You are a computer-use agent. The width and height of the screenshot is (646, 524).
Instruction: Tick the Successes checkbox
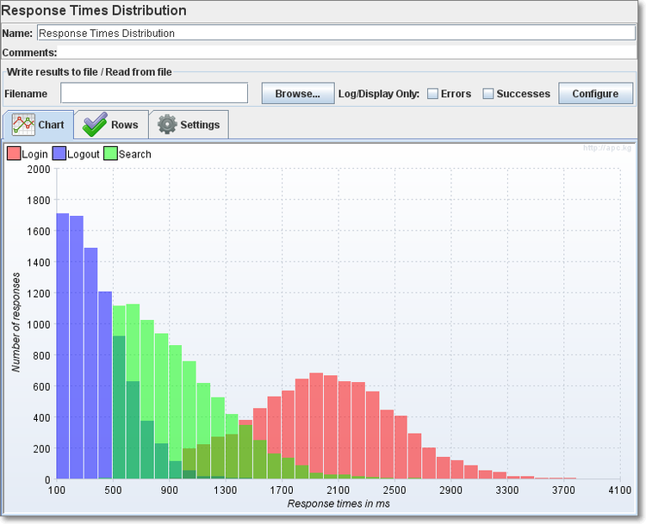point(488,94)
